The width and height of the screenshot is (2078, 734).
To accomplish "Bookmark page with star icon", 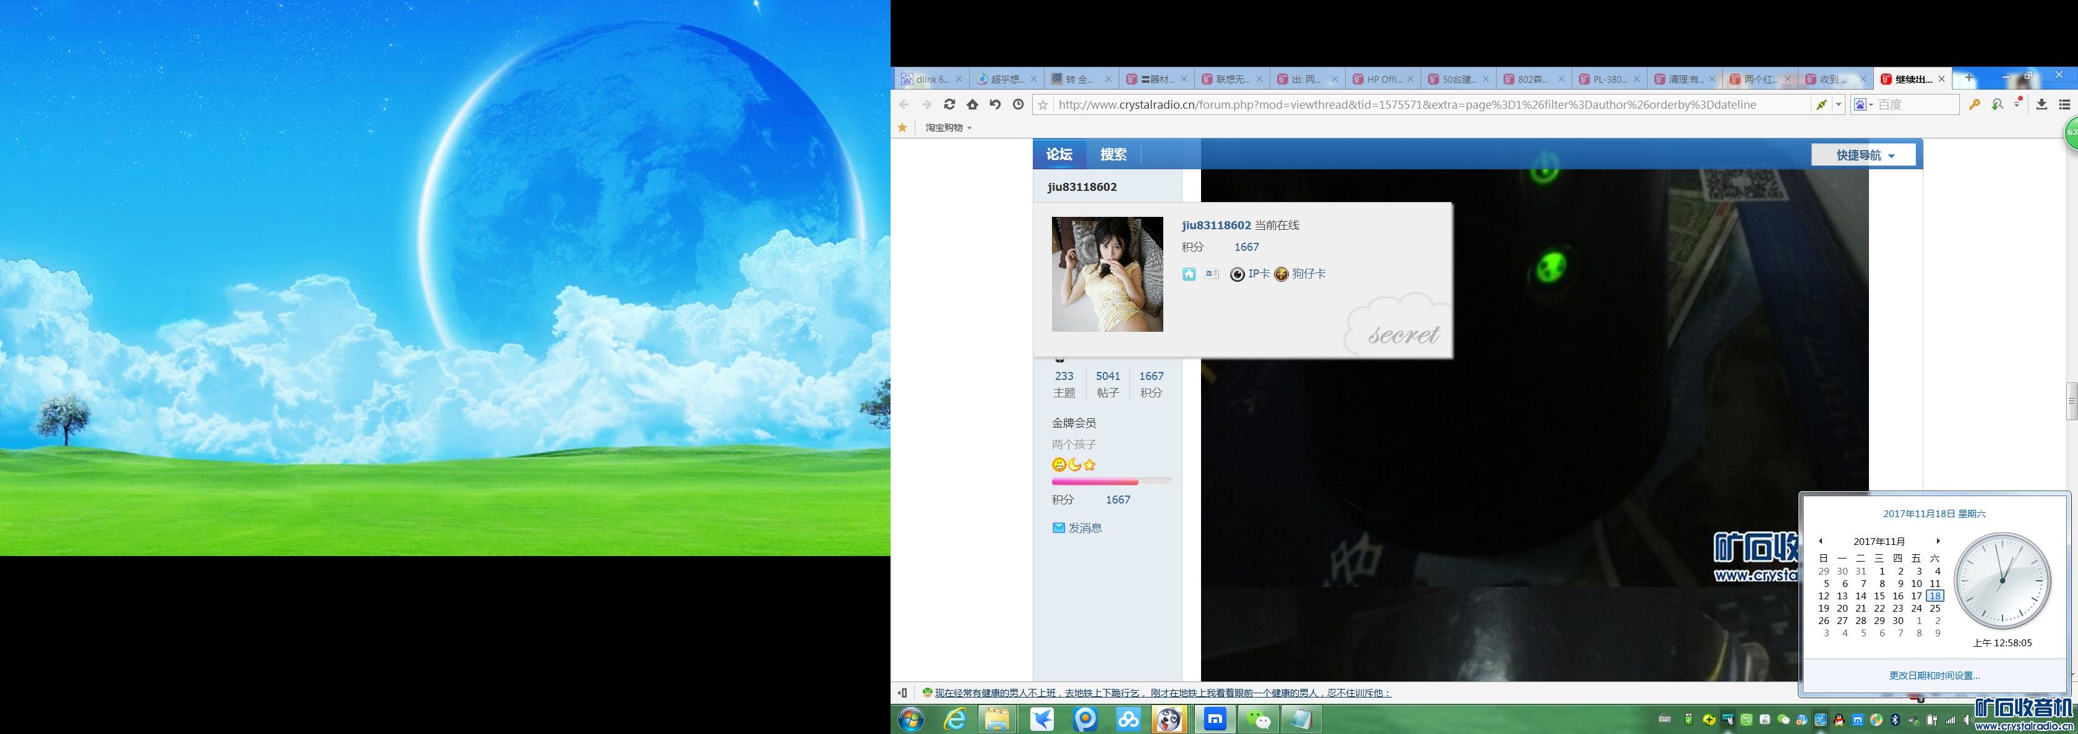I will (1043, 105).
